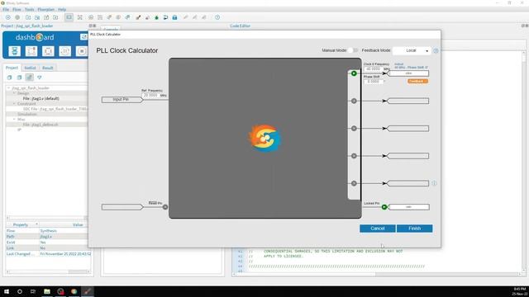Run routing from the dashboard
Screen dimensions: 529x297
[48, 51]
